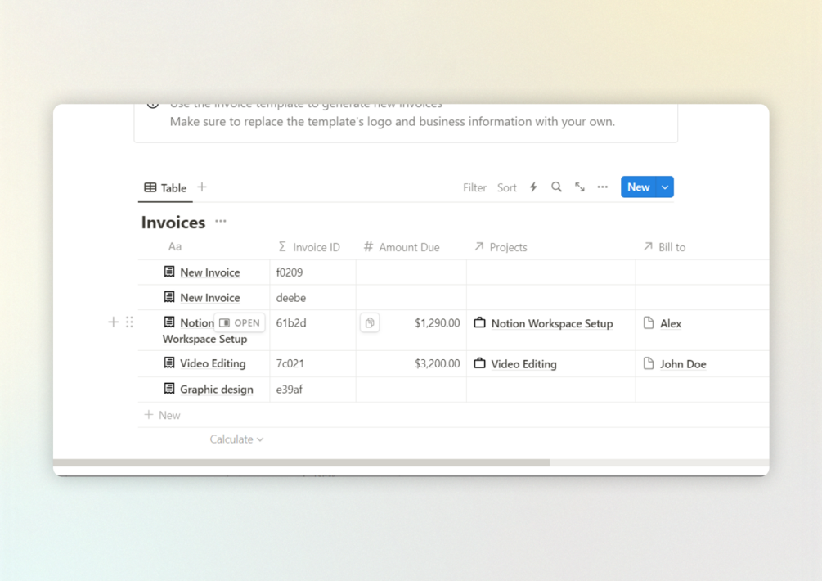
Task: Click Invoice ID cell 7c021
Action: coord(313,363)
